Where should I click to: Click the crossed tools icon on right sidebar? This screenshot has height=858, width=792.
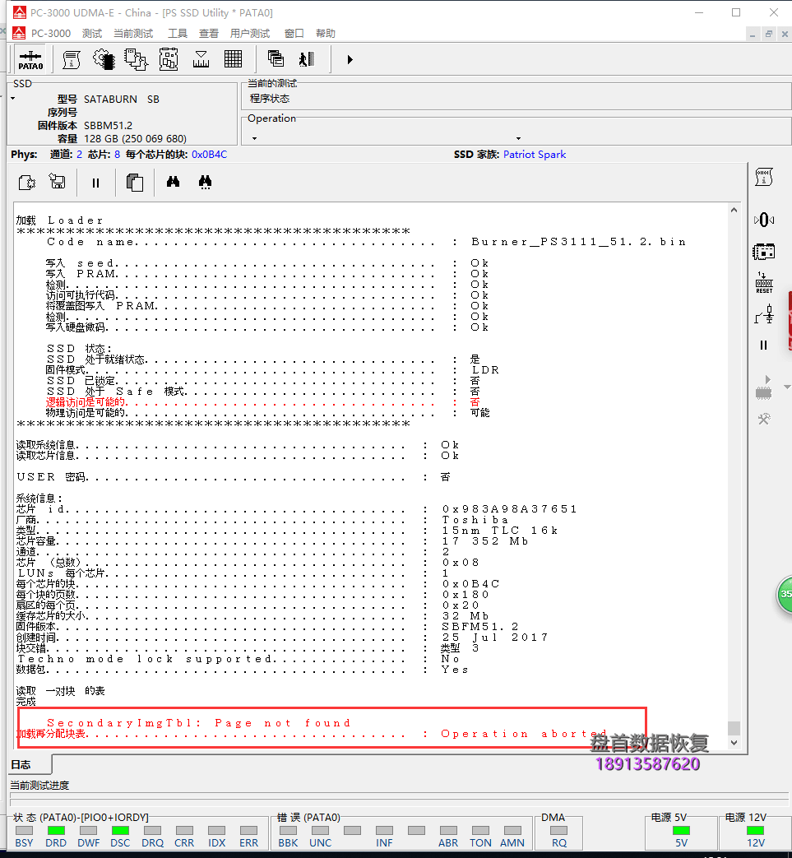point(764,420)
